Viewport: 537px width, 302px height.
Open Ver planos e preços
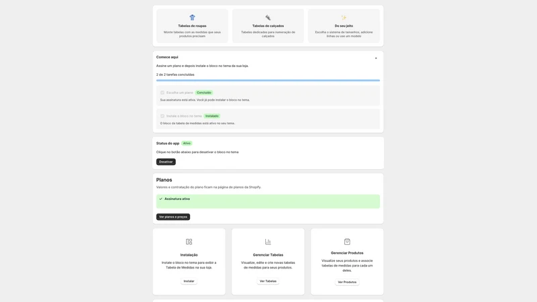(x=173, y=217)
